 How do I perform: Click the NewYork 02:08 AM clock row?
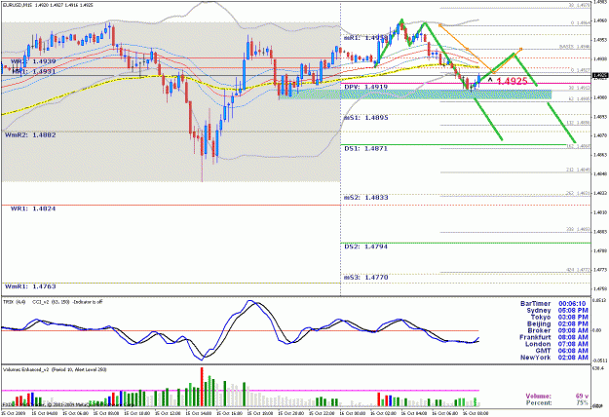(x=554, y=358)
